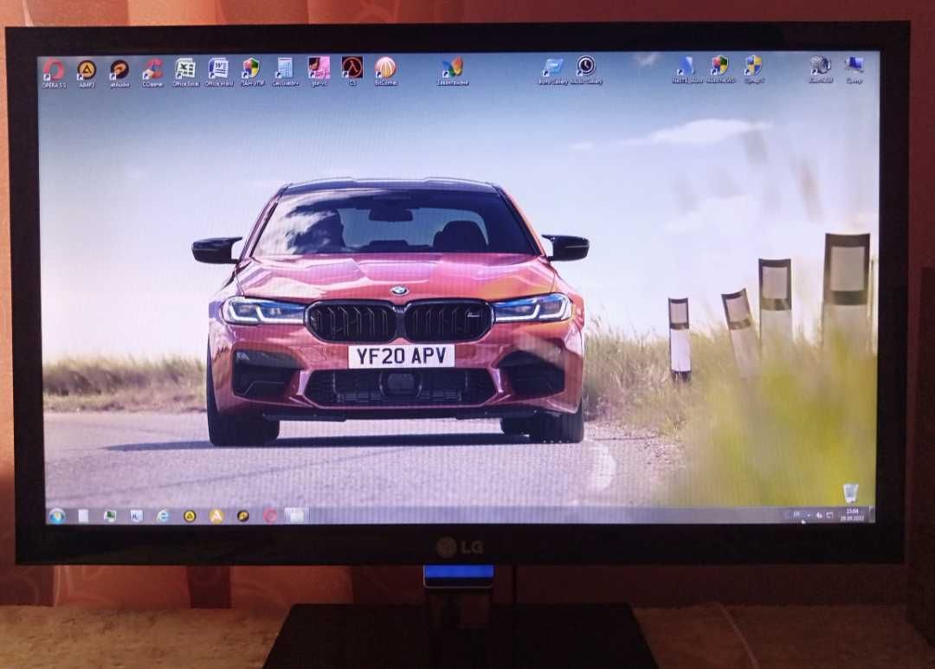The width and height of the screenshot is (935, 669).
Task: Open the Recycle Bin
Action: point(850,492)
